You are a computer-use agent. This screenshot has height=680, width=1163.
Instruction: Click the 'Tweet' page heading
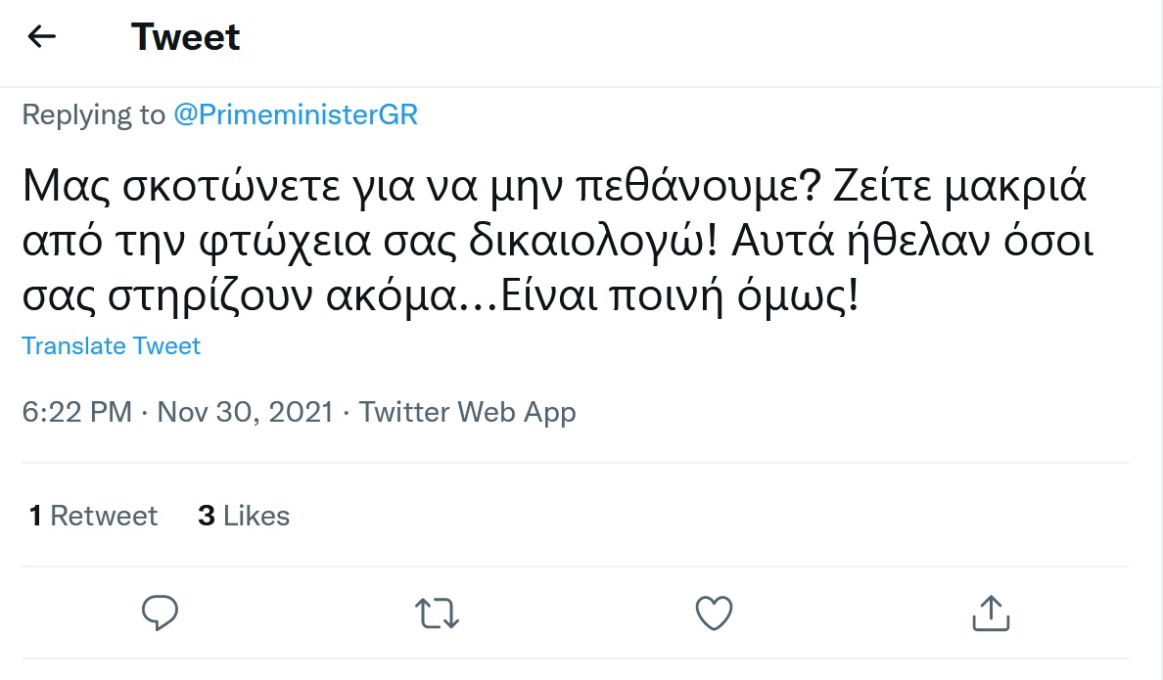(x=185, y=37)
